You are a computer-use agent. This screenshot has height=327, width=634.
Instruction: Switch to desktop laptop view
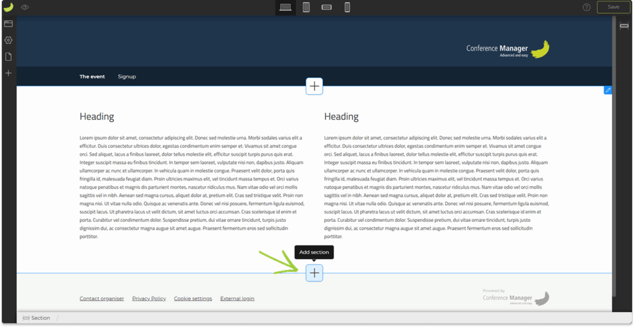click(285, 7)
